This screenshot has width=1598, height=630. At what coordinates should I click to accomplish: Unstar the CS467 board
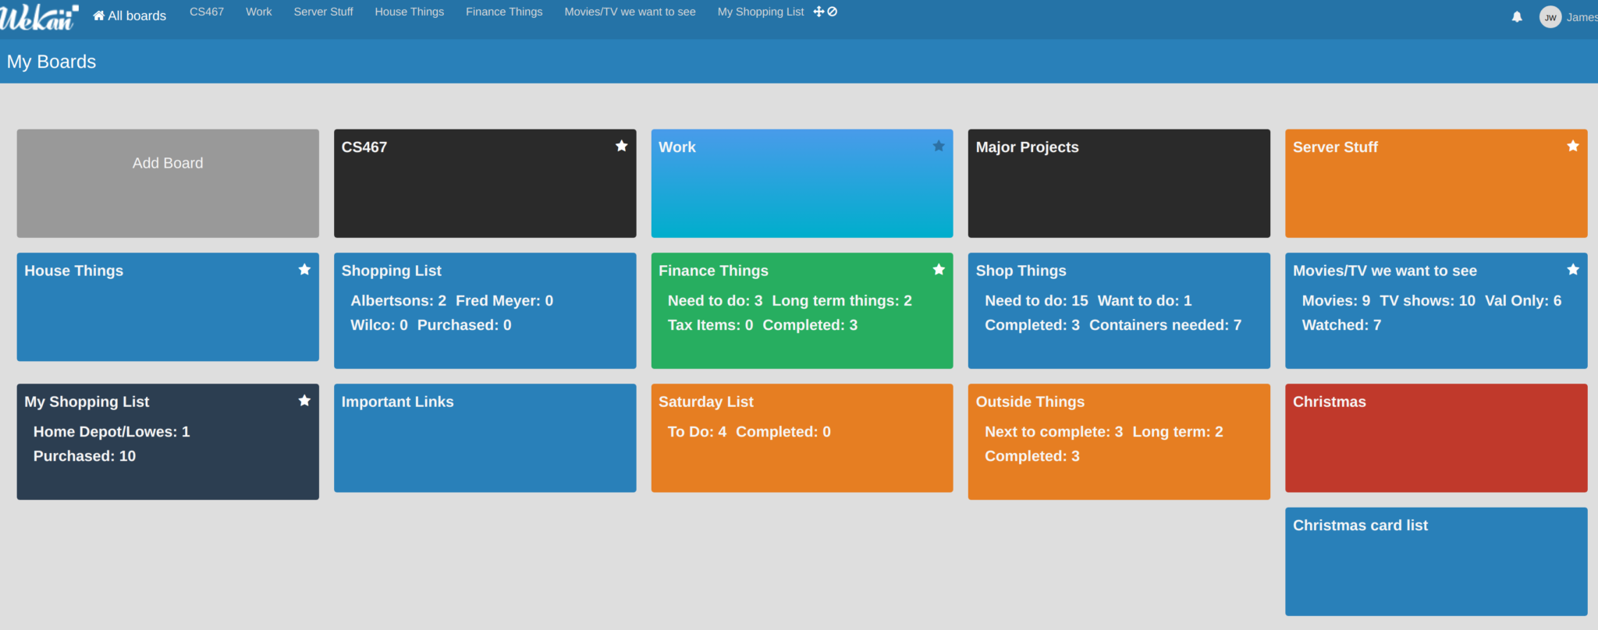pyautogui.click(x=622, y=146)
